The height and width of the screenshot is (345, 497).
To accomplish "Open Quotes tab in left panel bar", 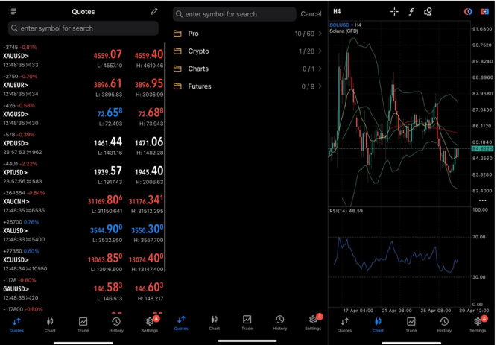I will pos(16,325).
